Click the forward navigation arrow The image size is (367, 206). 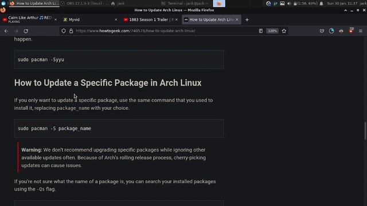tap(16, 31)
